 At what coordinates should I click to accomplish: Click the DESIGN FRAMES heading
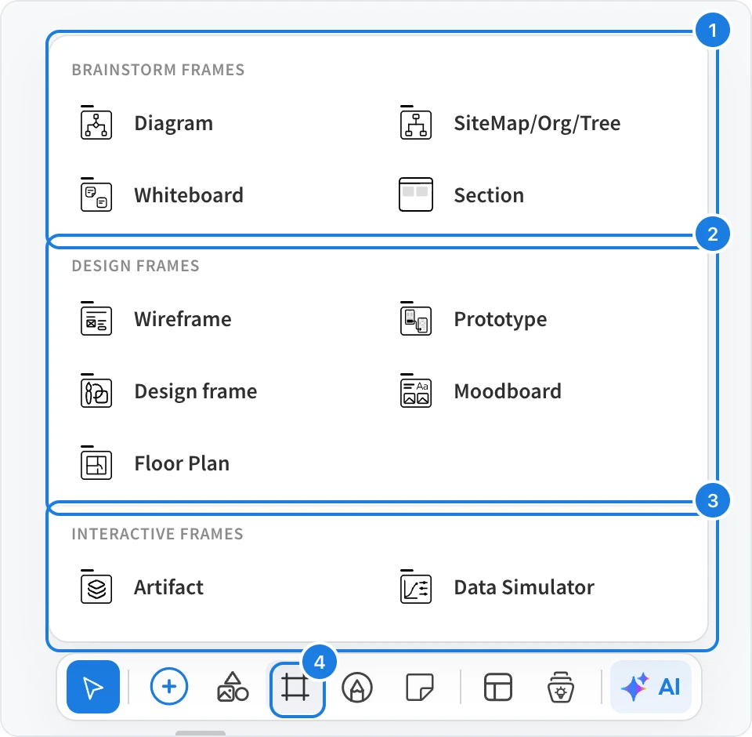pos(136,266)
